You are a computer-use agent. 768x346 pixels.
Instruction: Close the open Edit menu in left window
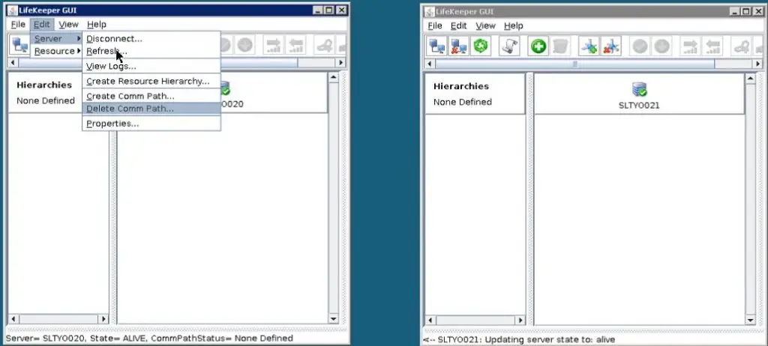42,24
